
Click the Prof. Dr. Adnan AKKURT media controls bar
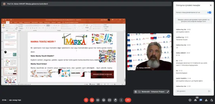[86, 4]
